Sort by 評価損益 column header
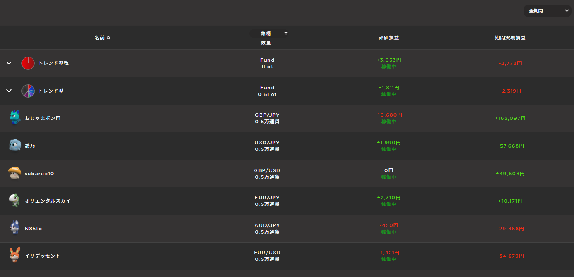The image size is (574, 277). tap(389, 38)
